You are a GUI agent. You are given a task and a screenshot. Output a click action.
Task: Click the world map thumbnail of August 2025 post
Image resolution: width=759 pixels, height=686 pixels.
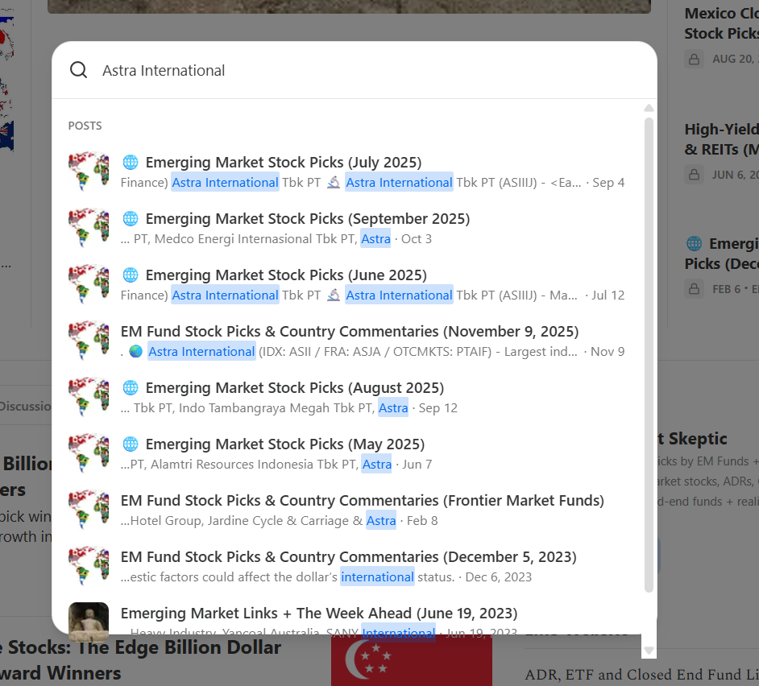click(89, 397)
